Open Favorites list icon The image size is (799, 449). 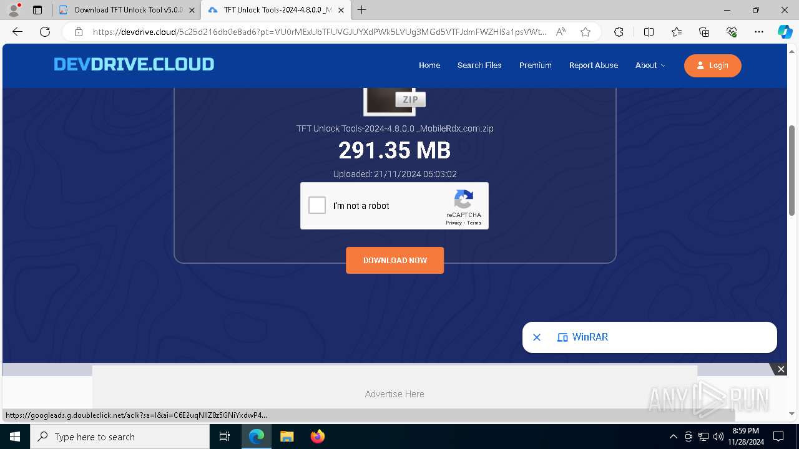tap(677, 32)
